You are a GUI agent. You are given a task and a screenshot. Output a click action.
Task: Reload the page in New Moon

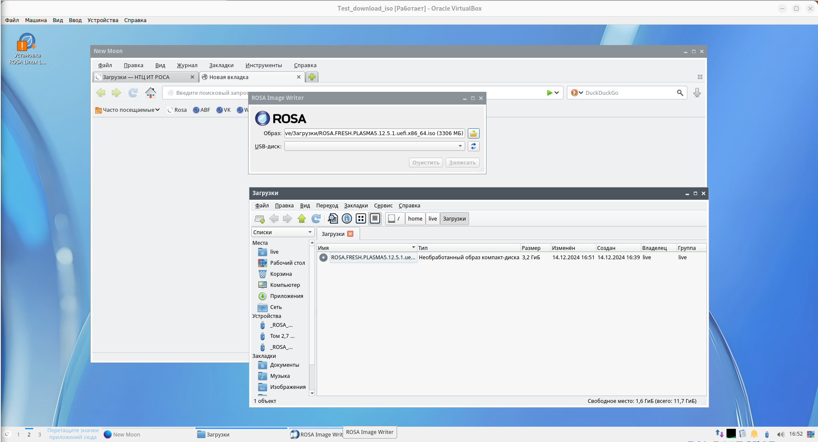pos(133,93)
